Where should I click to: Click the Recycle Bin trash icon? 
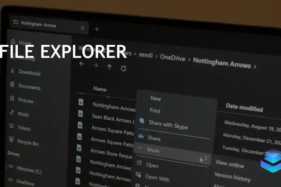tap(11, 139)
